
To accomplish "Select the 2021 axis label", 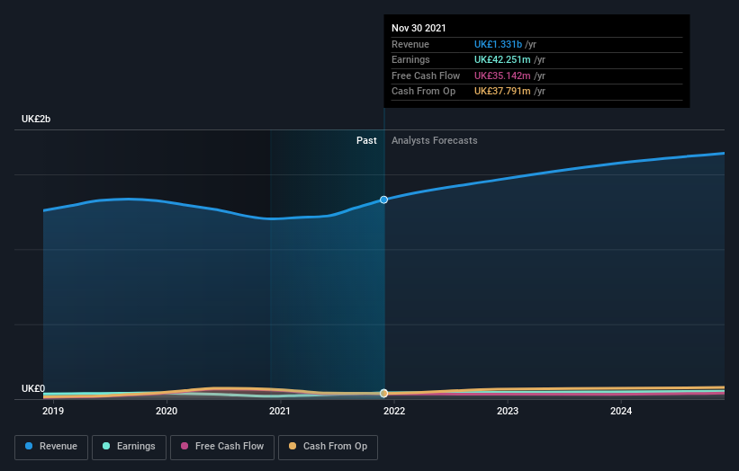I will click(x=279, y=411).
